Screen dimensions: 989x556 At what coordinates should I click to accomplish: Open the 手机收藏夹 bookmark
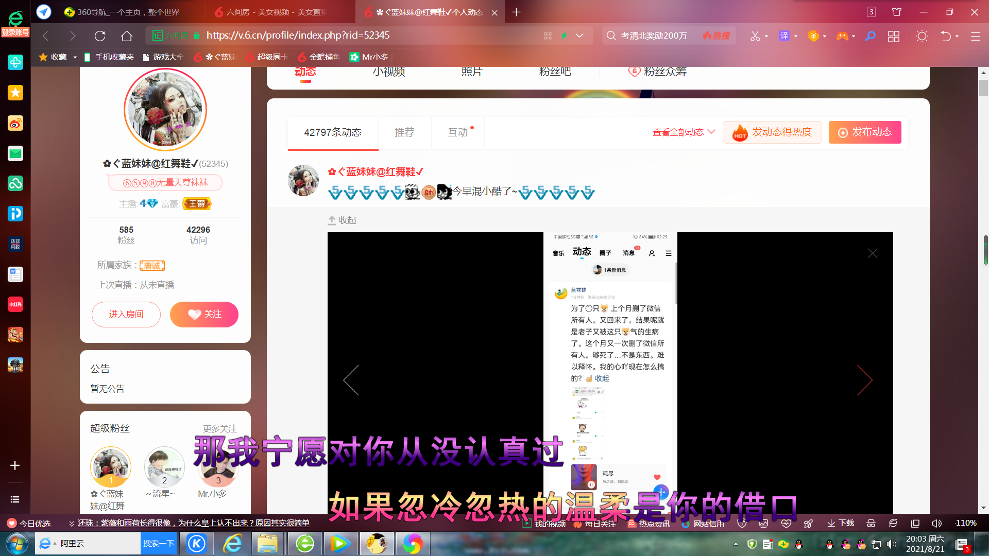[109, 57]
